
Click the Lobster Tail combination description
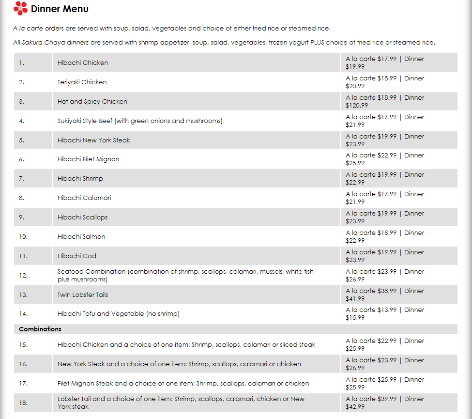[x=181, y=403]
